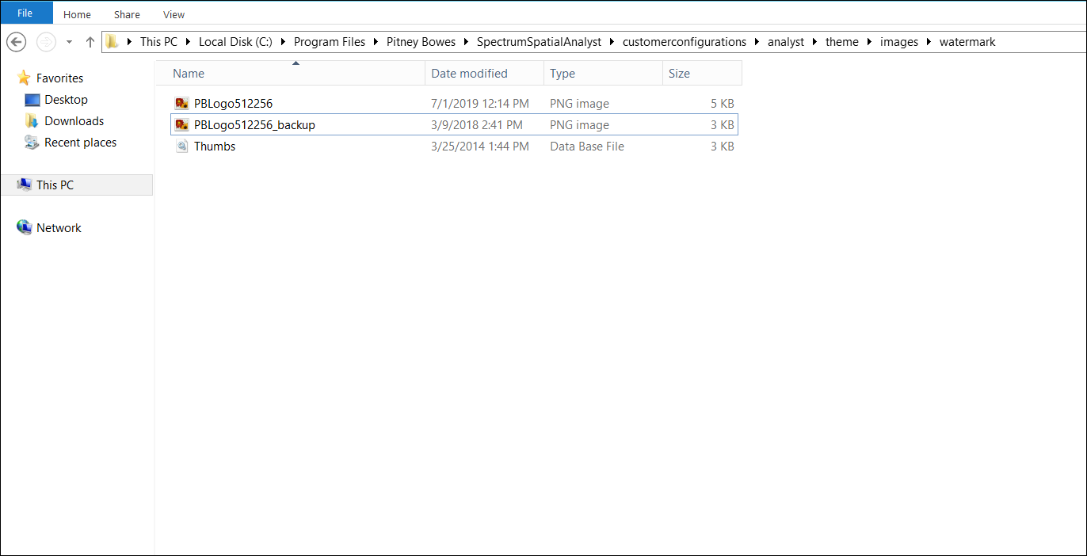Click the Desktop shortcut in Favorites
The width and height of the screenshot is (1087, 556).
point(66,99)
